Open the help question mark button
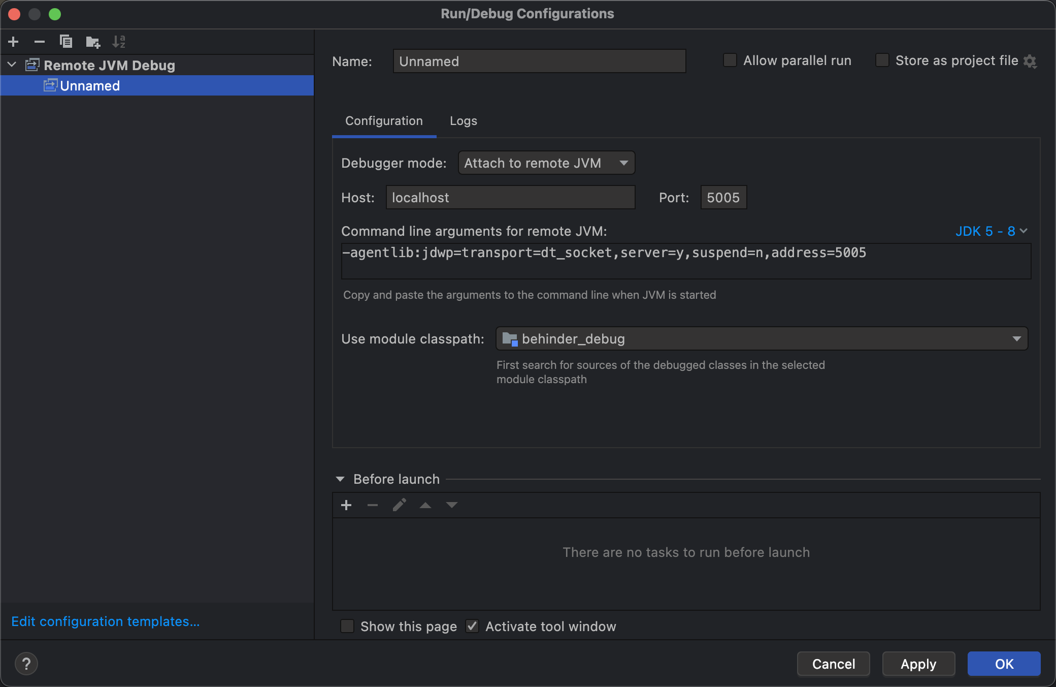This screenshot has width=1056, height=687. tap(26, 664)
